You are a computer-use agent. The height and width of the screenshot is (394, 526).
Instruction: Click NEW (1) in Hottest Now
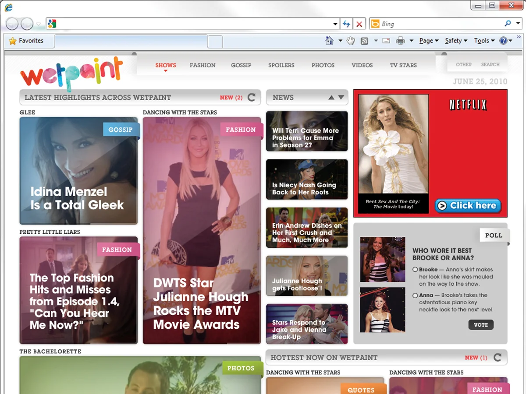[476, 358]
